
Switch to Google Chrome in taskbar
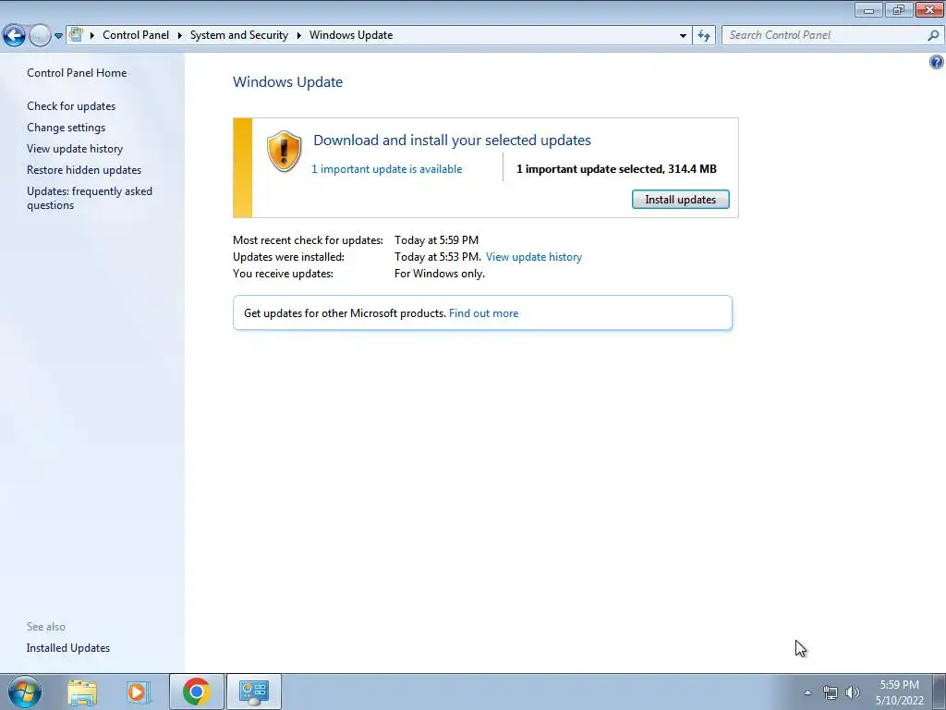pos(197,692)
